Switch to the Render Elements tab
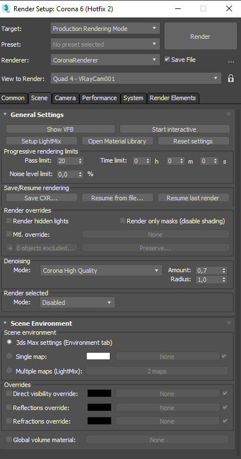The width and height of the screenshot is (241, 459). tap(173, 98)
